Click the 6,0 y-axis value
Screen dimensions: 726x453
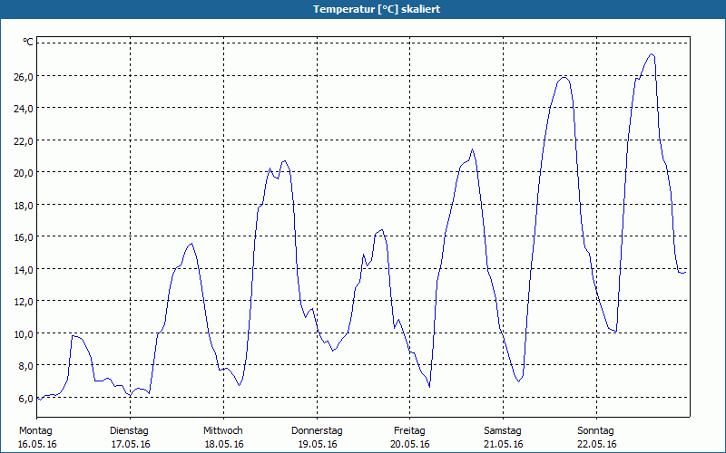point(26,399)
